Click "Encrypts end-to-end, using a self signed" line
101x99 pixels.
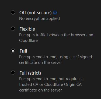[55, 57]
